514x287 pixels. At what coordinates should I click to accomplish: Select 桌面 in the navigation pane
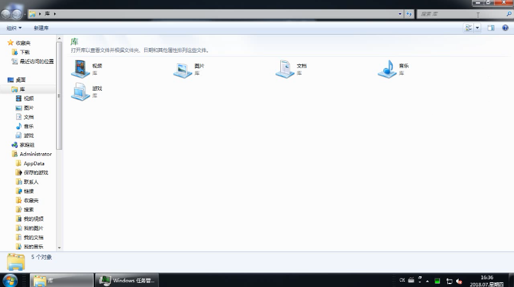[x=16, y=80]
